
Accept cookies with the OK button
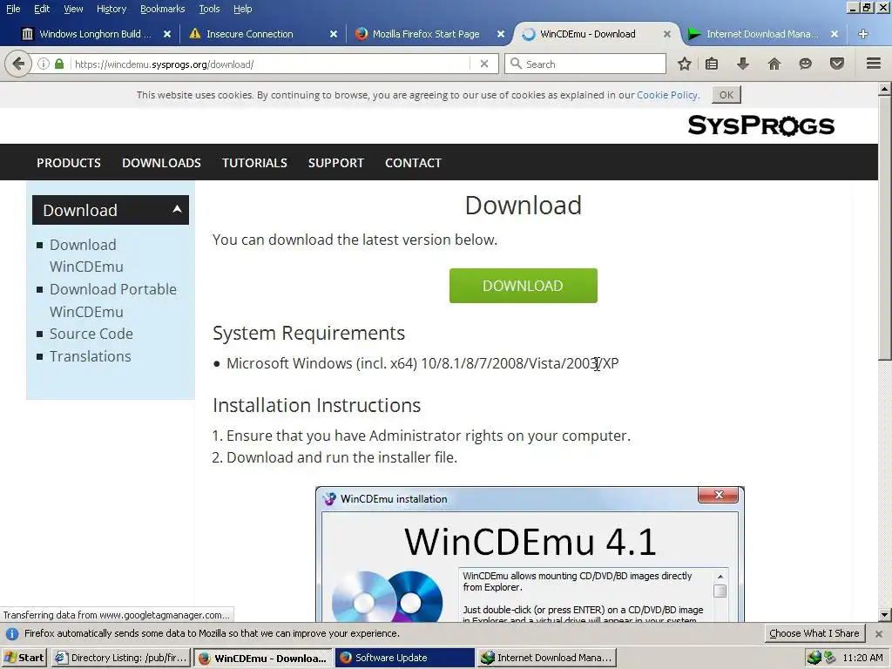[726, 95]
